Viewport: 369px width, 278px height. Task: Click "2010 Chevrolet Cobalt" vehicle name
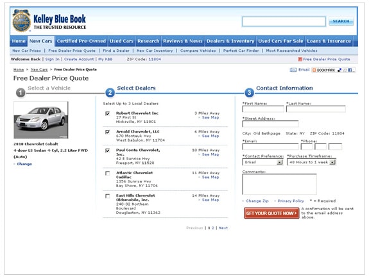pyautogui.click(x=36, y=144)
